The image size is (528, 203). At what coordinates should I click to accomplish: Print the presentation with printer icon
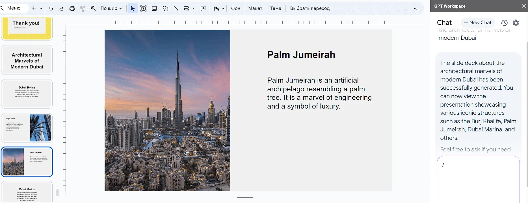[72, 8]
